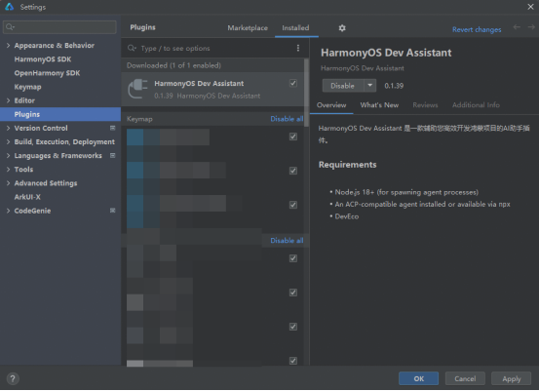Open the Reviews tab
The width and height of the screenshot is (539, 391).
click(x=425, y=105)
